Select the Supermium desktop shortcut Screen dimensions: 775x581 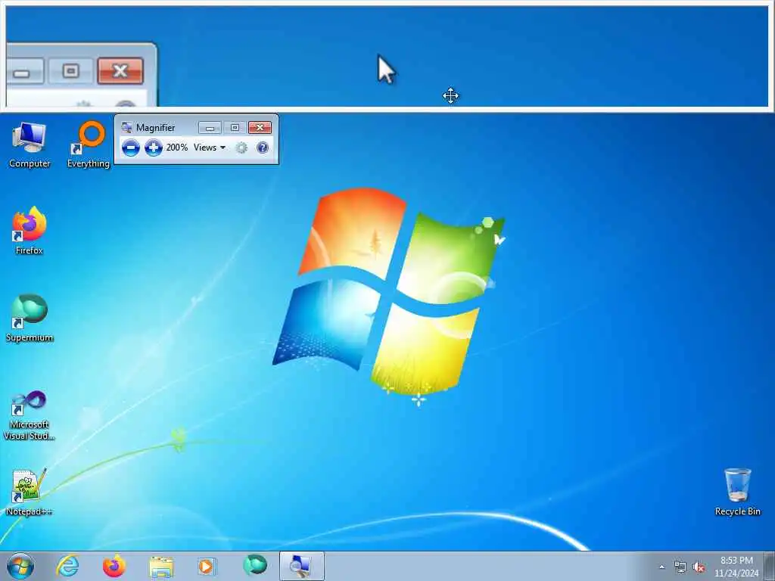(30, 318)
